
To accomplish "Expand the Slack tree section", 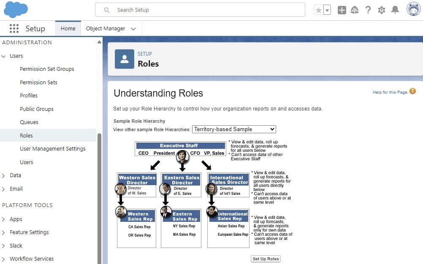I will pos(3,246).
